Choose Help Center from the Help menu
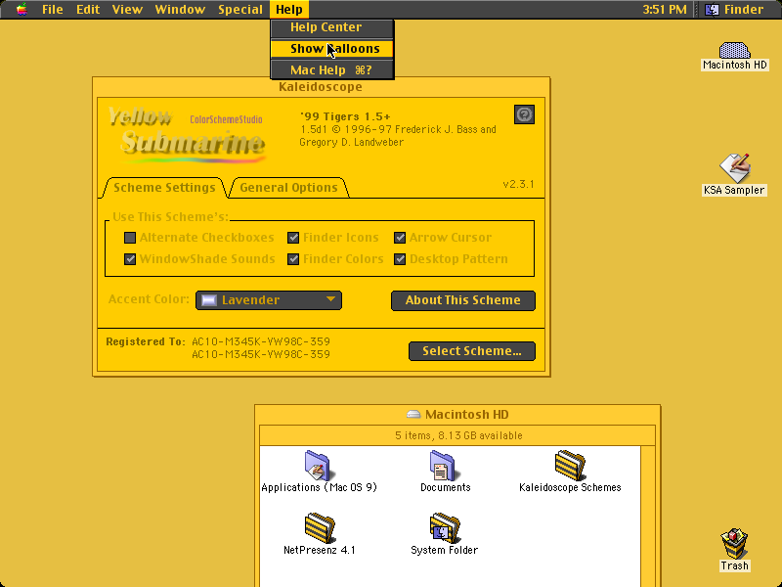Viewport: 782px width, 587px height. tap(332, 27)
